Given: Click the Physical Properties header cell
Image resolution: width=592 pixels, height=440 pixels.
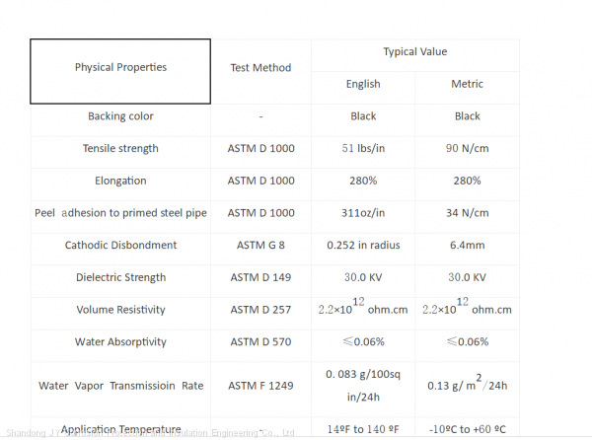Looking at the screenshot, I should point(120,68).
